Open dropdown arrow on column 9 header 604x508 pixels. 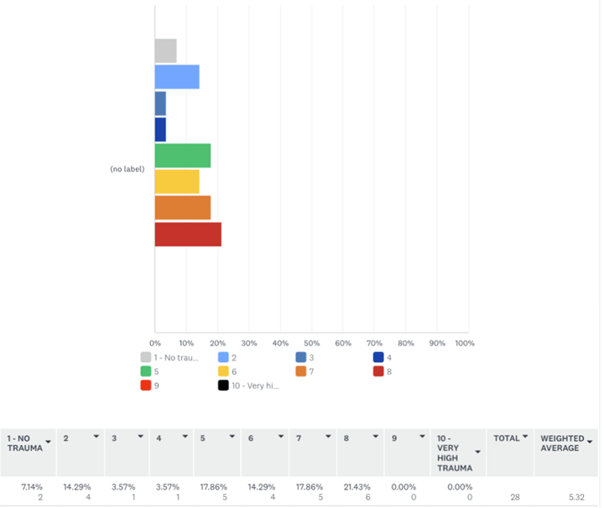pyautogui.click(x=423, y=437)
